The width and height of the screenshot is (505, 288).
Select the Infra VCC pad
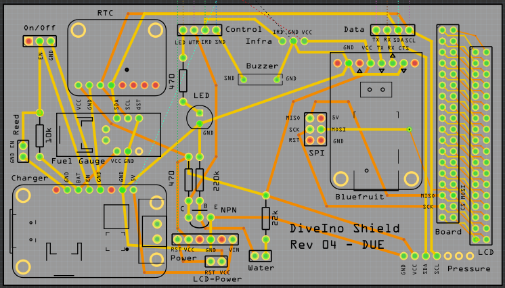click(x=305, y=41)
